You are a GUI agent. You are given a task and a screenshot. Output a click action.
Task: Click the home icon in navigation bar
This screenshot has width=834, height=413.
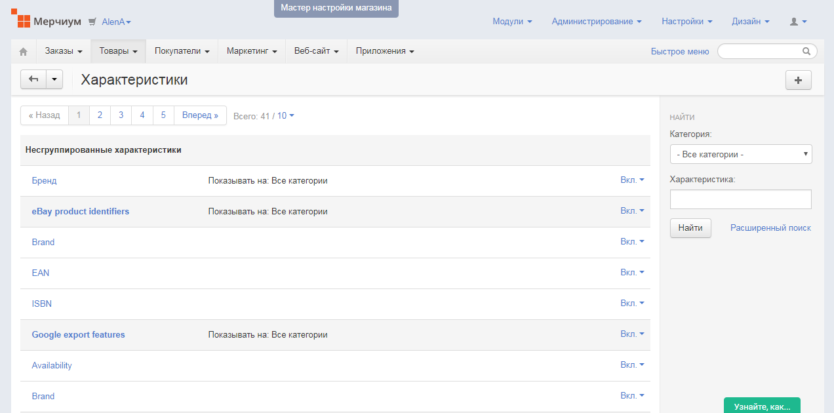[24, 51]
